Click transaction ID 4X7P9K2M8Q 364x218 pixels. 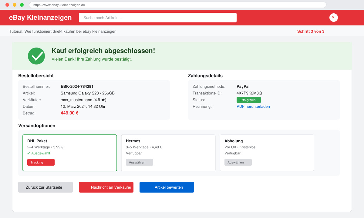249,93
